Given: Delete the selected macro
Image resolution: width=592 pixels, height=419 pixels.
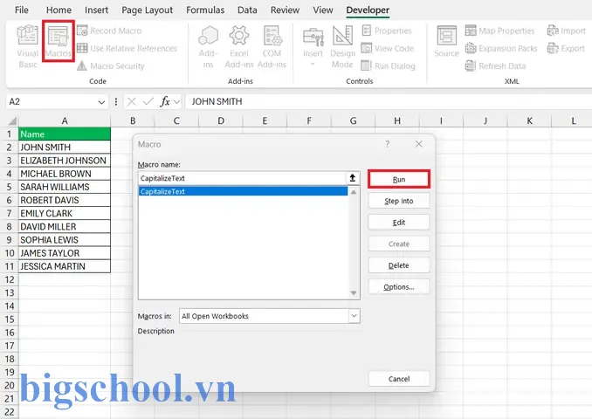Looking at the screenshot, I should 399,265.
